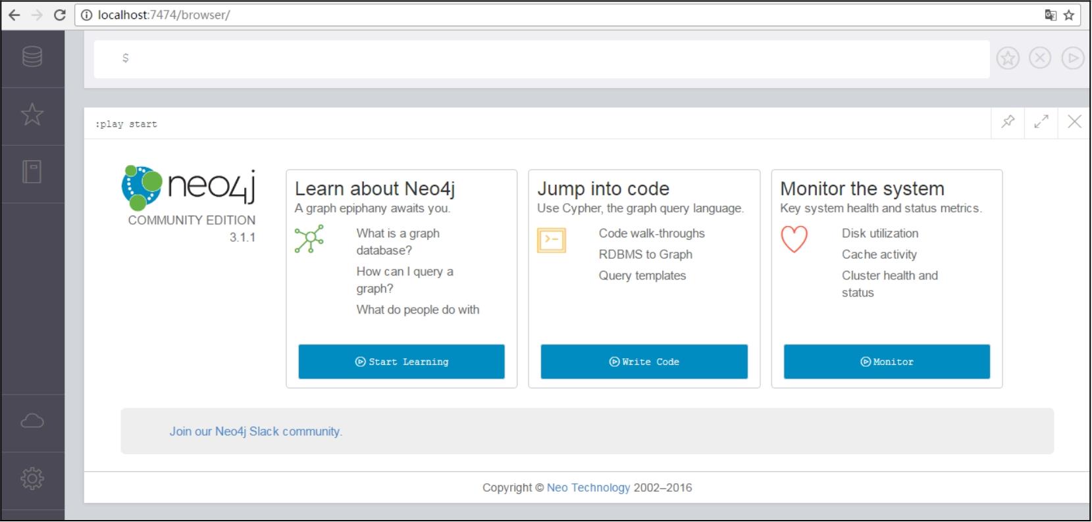Open the database information sidebar icon
The width and height of the screenshot is (1092, 522).
point(32,57)
